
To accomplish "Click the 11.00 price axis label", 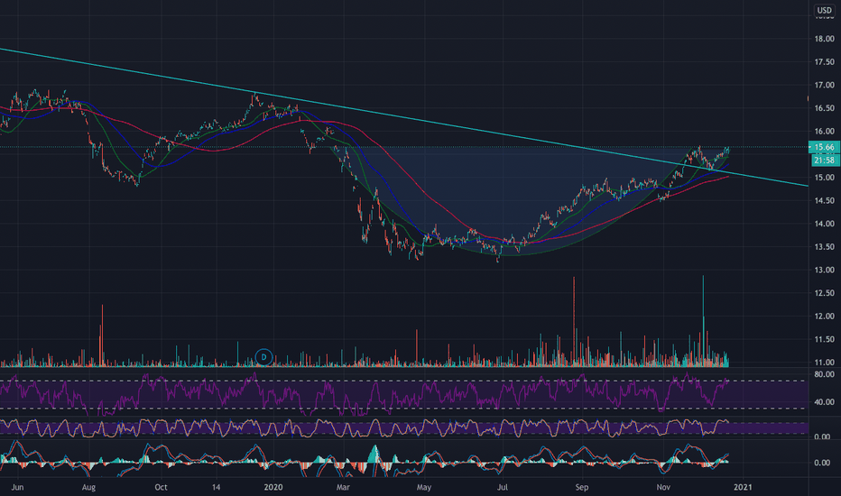I will pyautogui.click(x=824, y=362).
